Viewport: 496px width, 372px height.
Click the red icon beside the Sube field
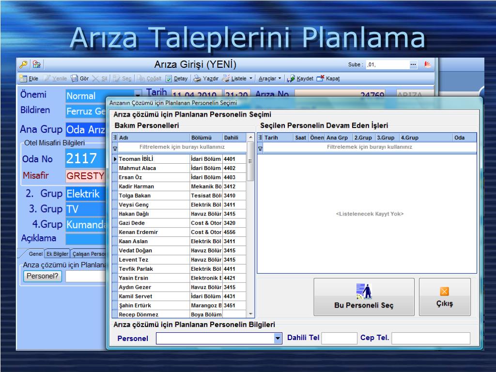[427, 64]
